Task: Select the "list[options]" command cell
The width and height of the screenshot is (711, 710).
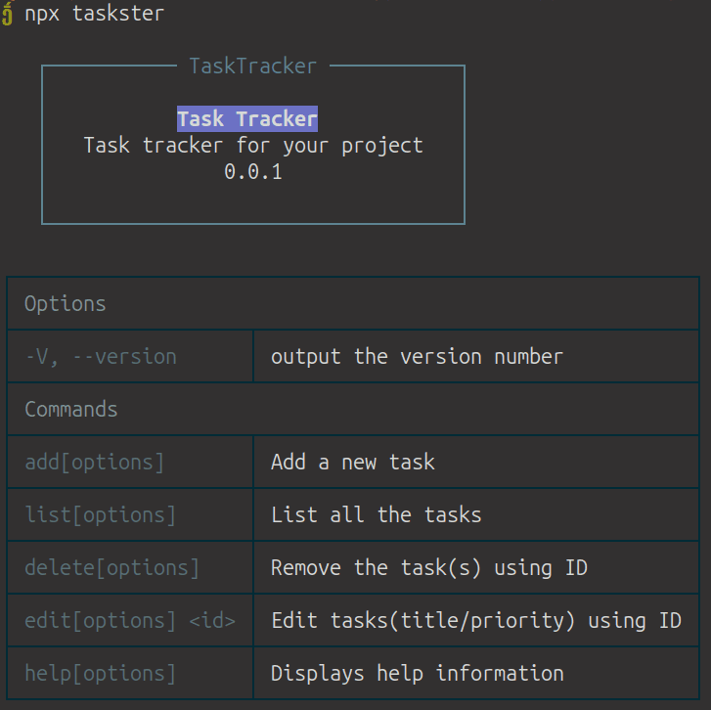Action: [x=101, y=515]
